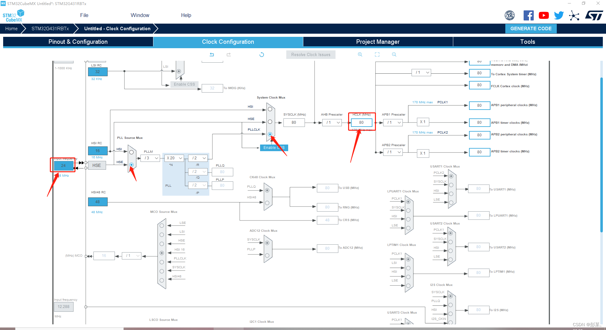The image size is (606, 330).
Task: Click the FCLK Cortex clock value box
Action: pyautogui.click(x=479, y=85)
